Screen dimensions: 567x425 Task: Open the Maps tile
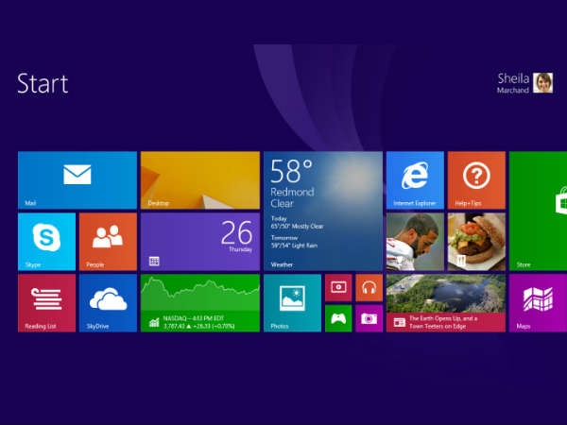(538, 303)
